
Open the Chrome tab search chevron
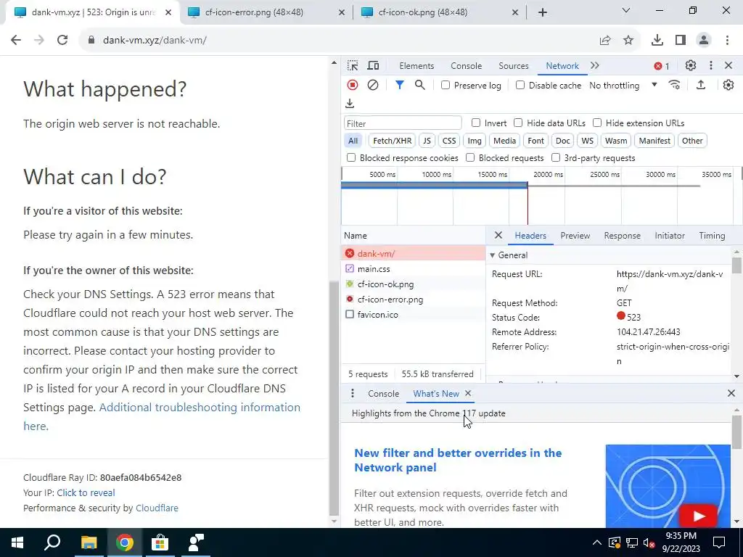coord(626,10)
